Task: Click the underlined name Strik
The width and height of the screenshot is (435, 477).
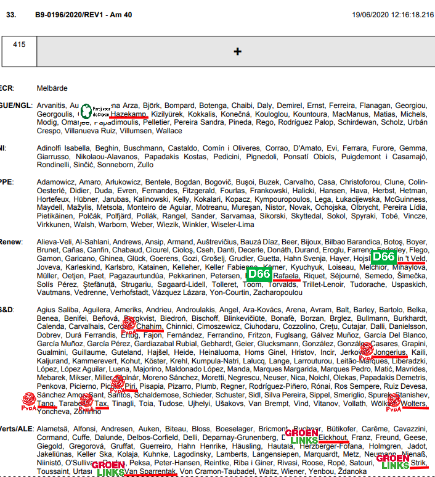Action: [x=418, y=463]
